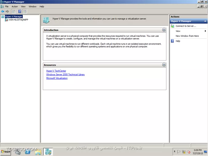Expand View submenu arrow in Actions

pos(205,31)
